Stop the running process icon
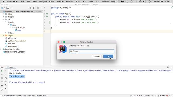The height and width of the screenshot is (97, 173). [2, 74]
